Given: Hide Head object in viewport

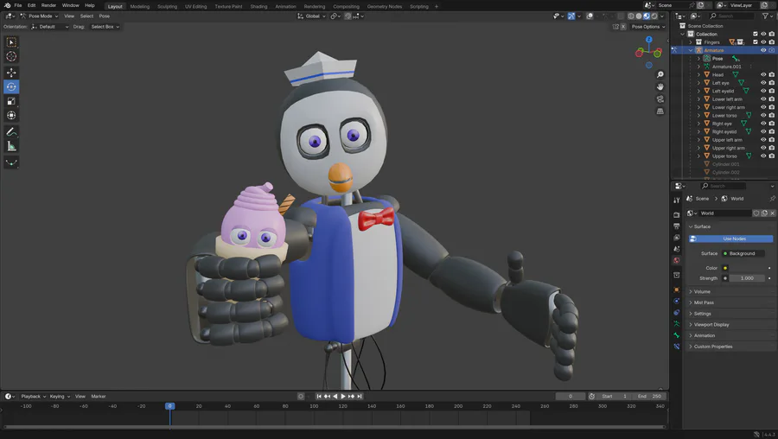Looking at the screenshot, I should [763, 74].
